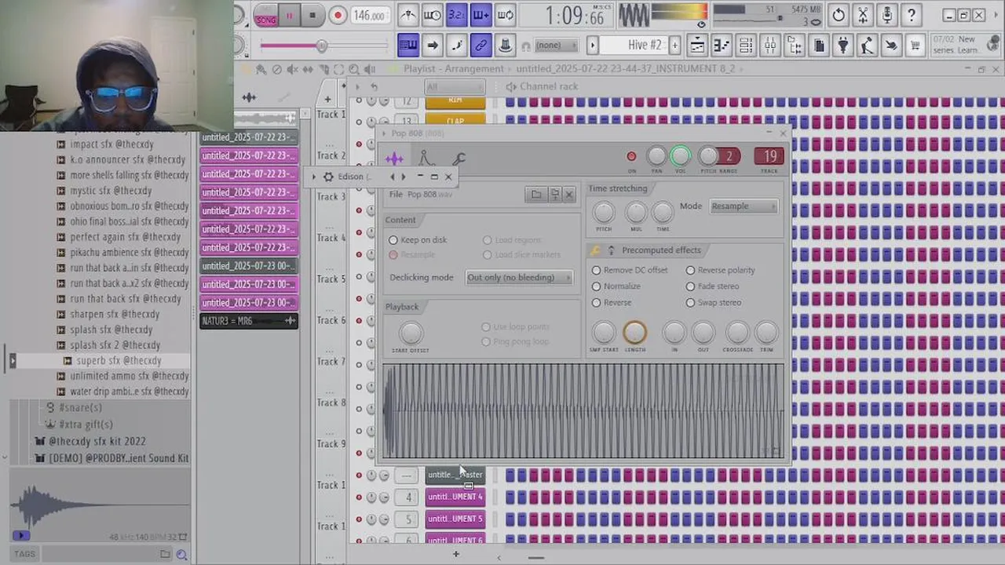Select sampler waveform tab in Pop 808
Viewport: 1005px width, 565px height.
coord(394,159)
